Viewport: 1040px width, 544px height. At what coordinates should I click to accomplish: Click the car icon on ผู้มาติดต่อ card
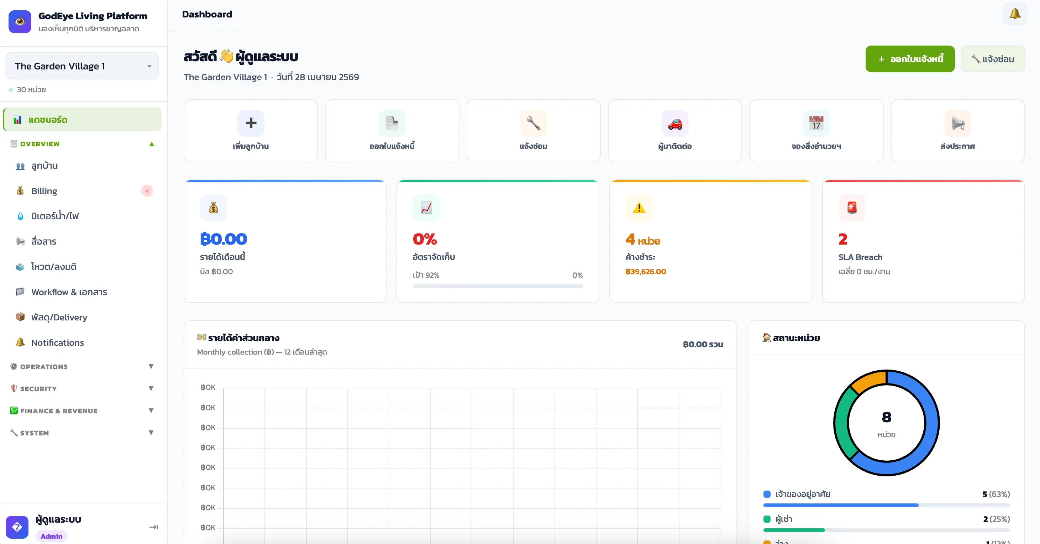(675, 123)
